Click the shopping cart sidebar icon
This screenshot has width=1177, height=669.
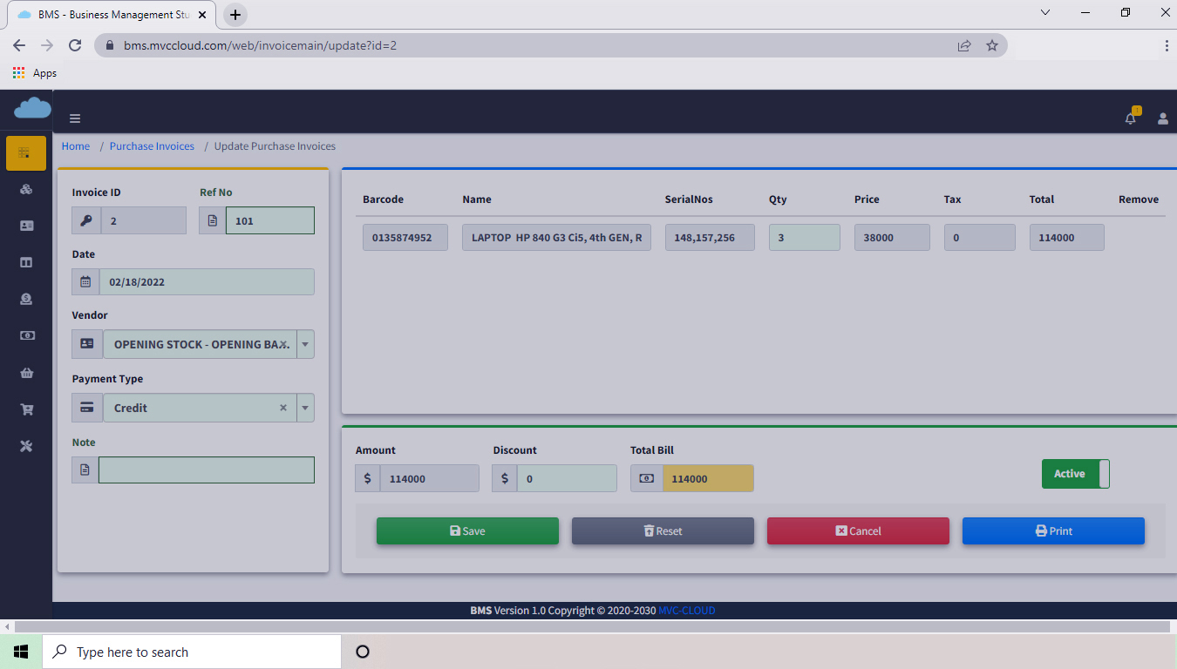coord(26,409)
